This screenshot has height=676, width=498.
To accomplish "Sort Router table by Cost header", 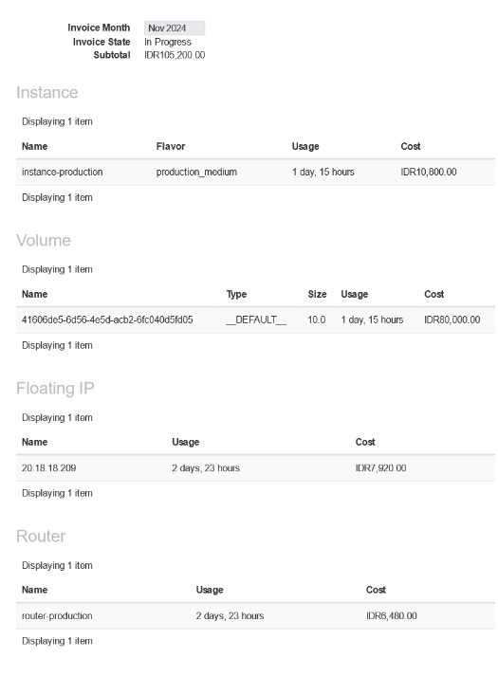I will pos(376,591).
